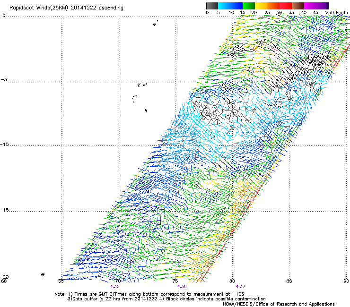Click the title 'Rapidscat Winds(25KM) 20141222 ascending'
Viewport: 350px width, 307px height.
pyautogui.click(x=66, y=8)
